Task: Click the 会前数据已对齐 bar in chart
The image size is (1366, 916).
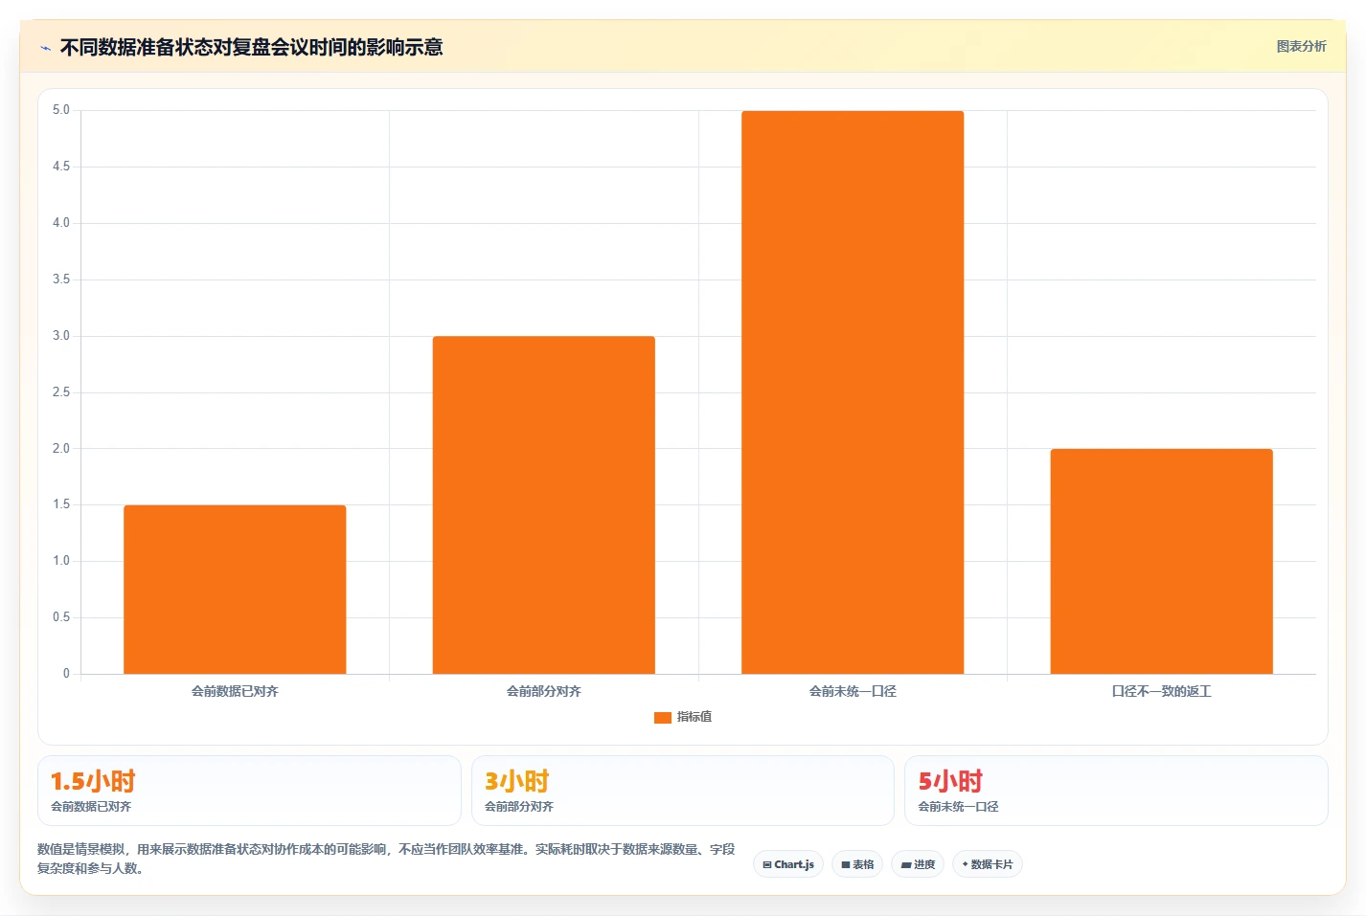Action: click(235, 590)
